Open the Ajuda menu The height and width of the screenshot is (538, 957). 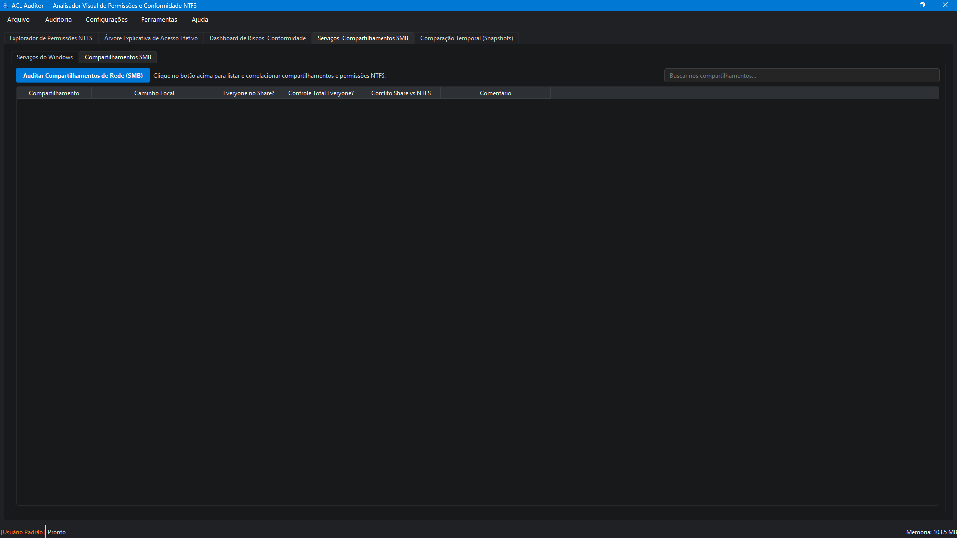pyautogui.click(x=200, y=20)
